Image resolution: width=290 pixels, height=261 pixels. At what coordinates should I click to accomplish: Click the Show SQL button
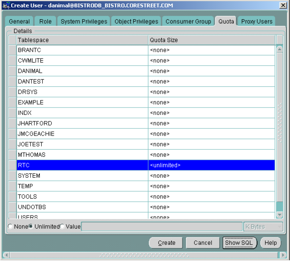point(239,243)
